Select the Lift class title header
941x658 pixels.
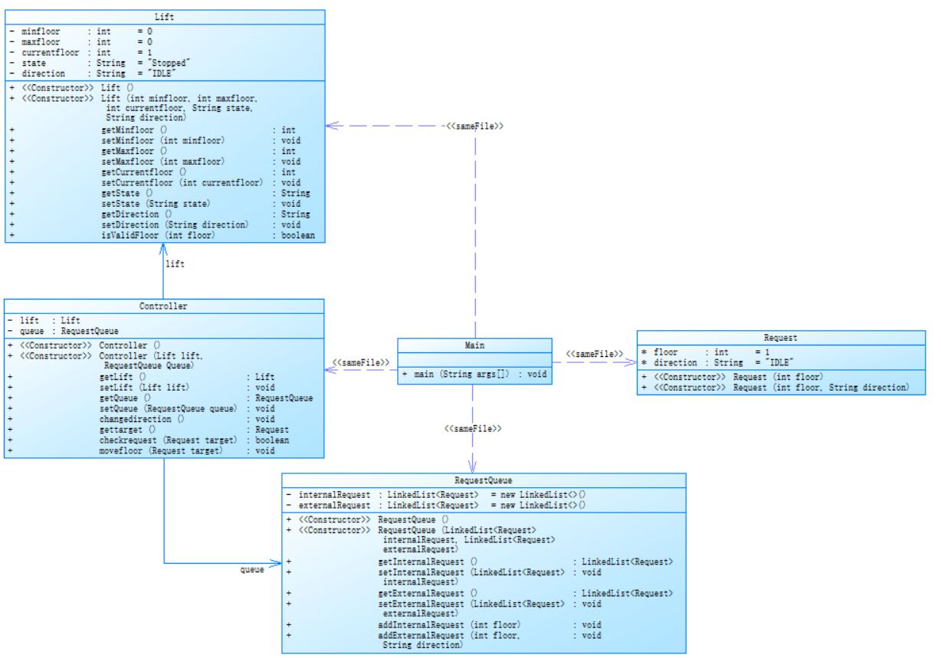point(164,16)
